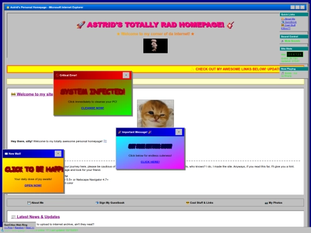Click the CLICK TO BE HAPPY banner text

click(x=34, y=169)
